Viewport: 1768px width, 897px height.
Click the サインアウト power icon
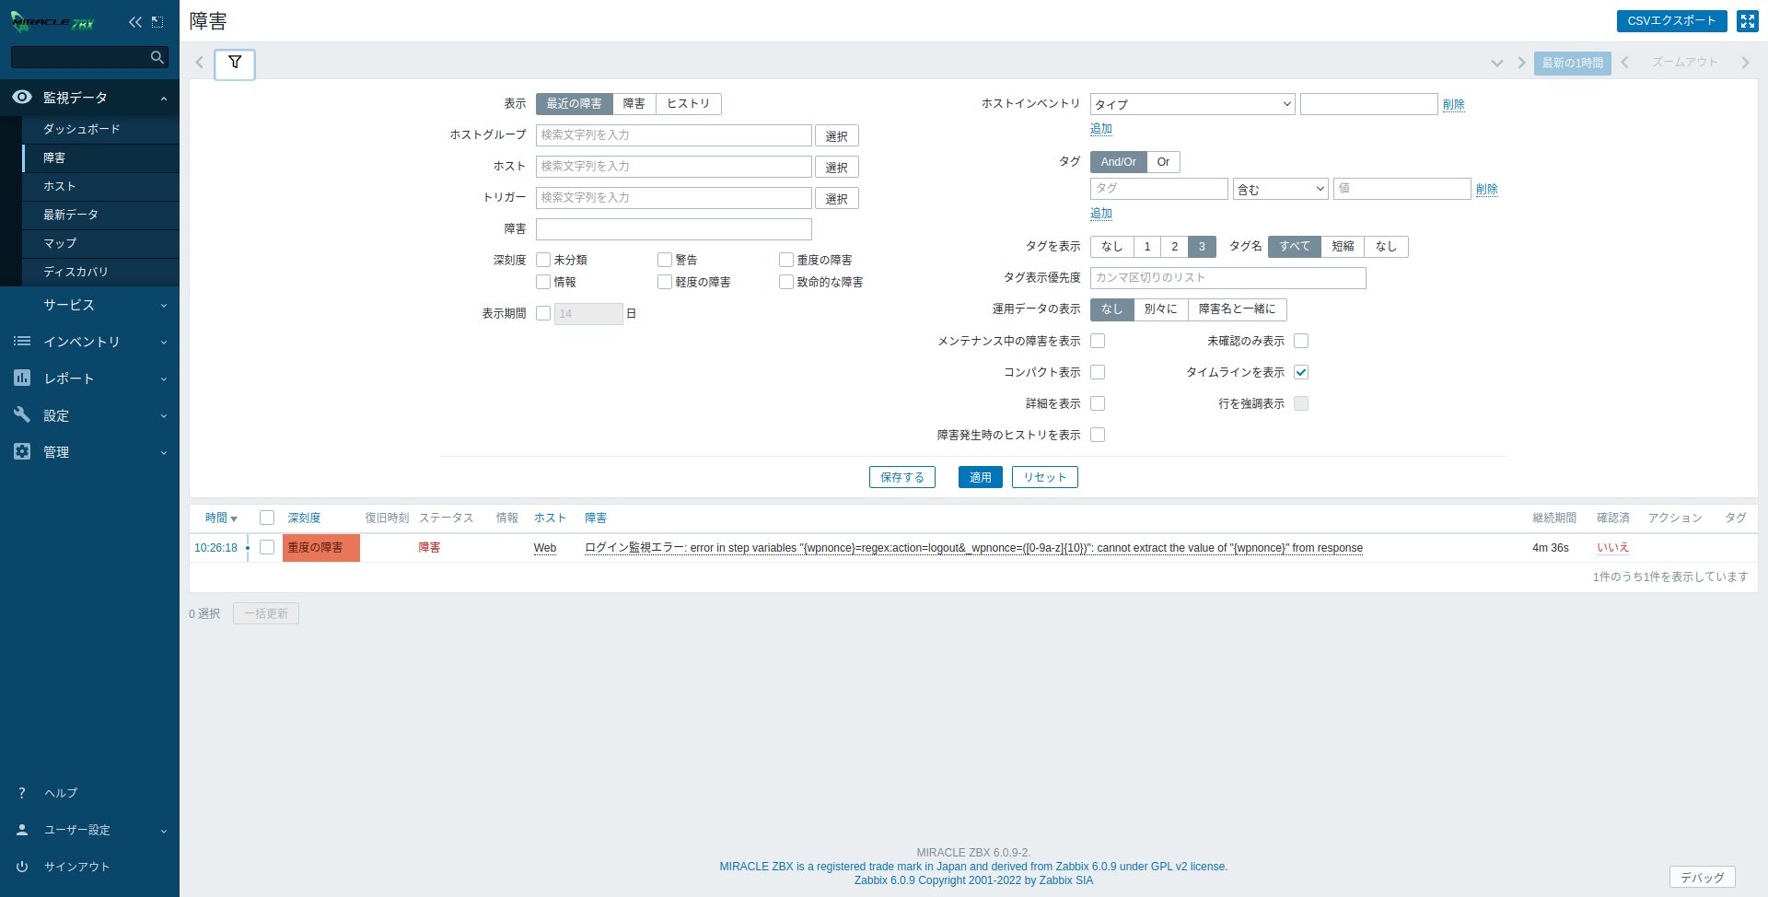(22, 867)
